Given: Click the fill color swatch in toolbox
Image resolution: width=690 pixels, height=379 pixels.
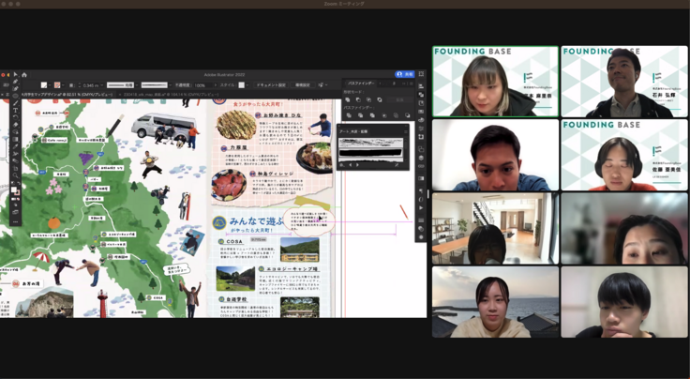Looking at the screenshot, I should (x=14, y=189).
